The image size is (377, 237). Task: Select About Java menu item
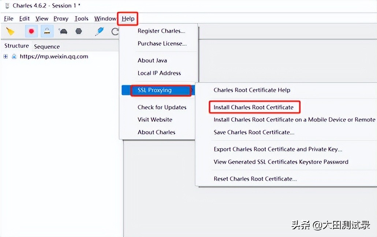pyautogui.click(x=152, y=61)
